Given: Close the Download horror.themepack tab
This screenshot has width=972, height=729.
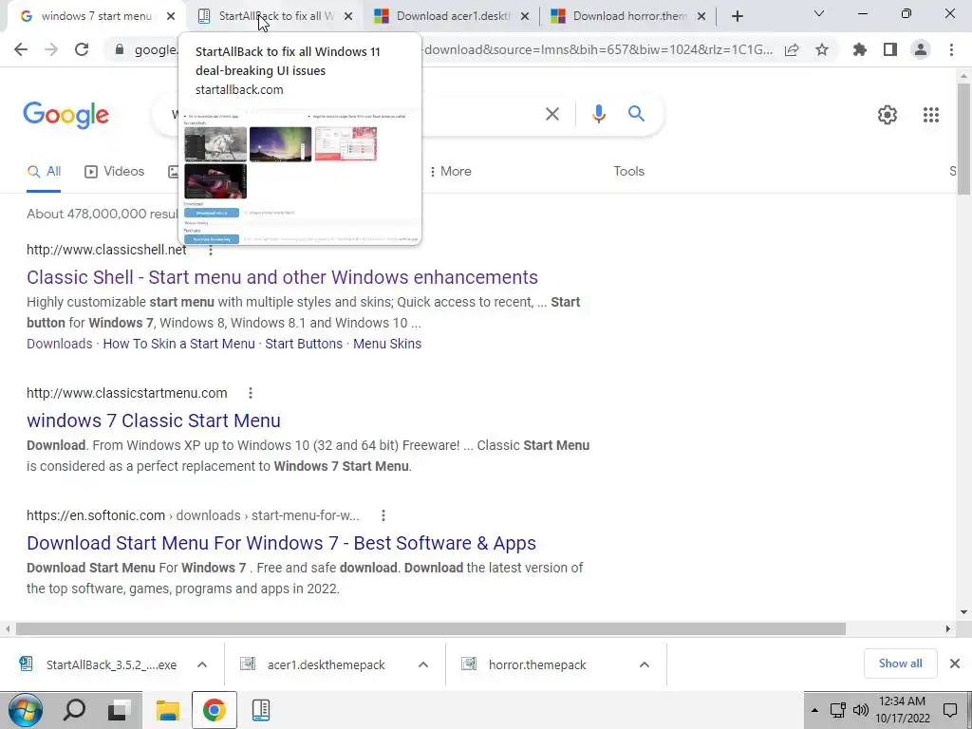Looking at the screenshot, I should pyautogui.click(x=701, y=16).
